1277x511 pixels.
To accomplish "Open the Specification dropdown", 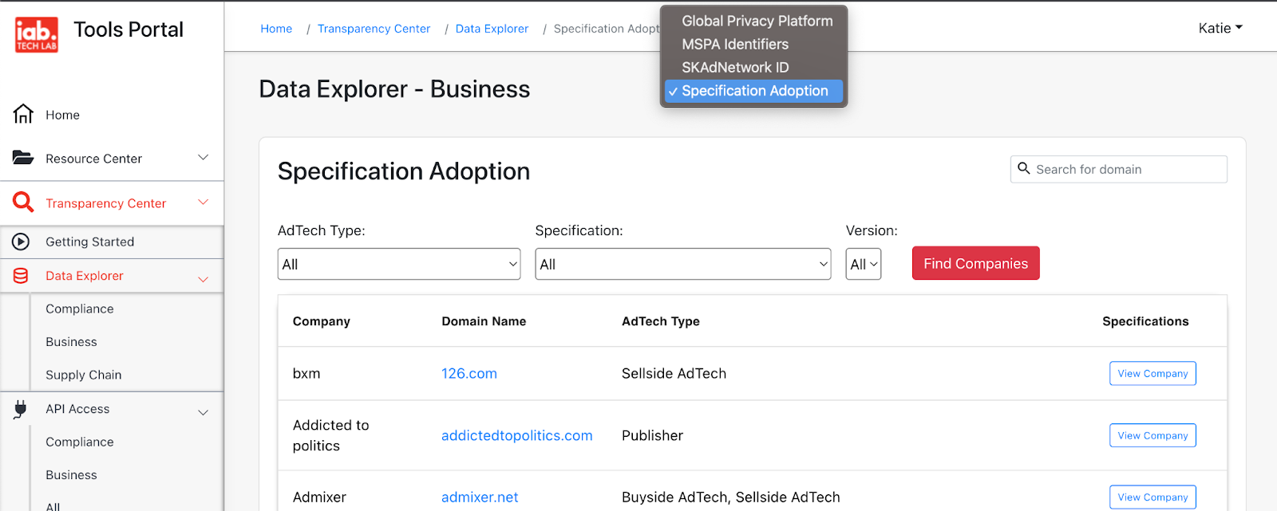I will pos(682,264).
